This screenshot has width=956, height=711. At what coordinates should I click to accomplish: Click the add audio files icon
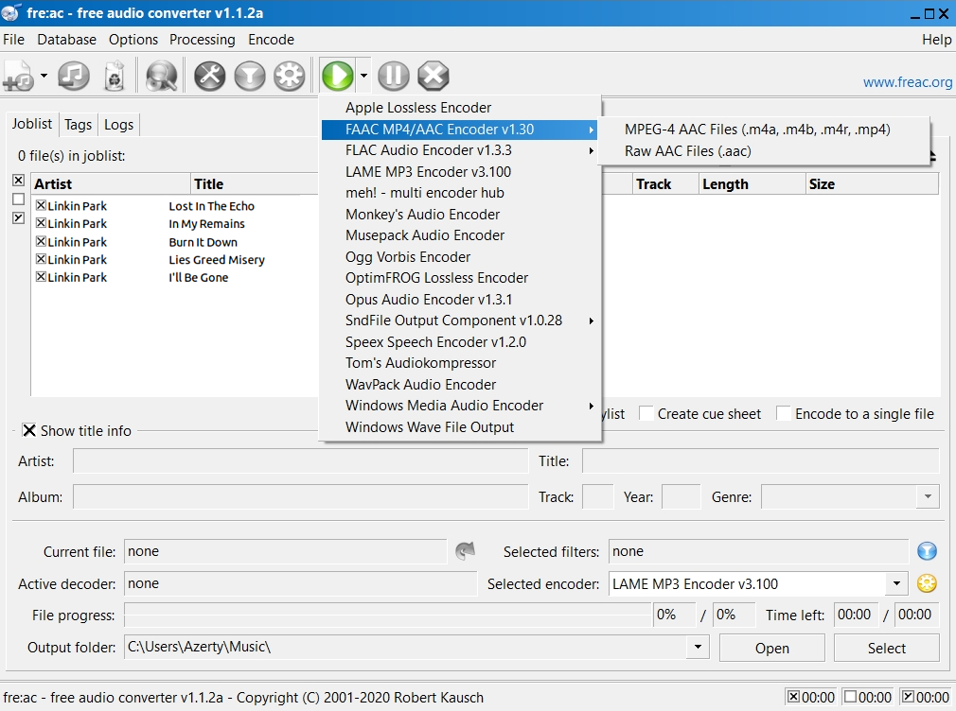(18, 76)
